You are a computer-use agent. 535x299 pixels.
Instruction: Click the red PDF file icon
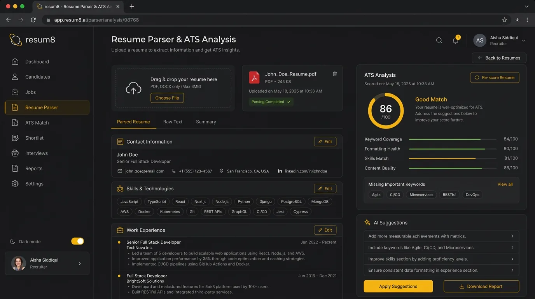coord(254,77)
